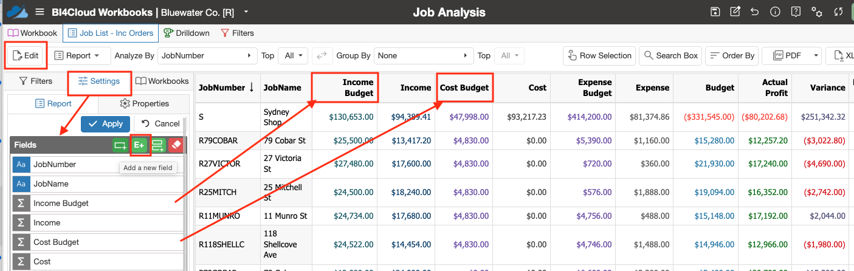Screen dimensions: 854x271
Task: Click the sigma icon of the Cost field
Action: (21, 261)
